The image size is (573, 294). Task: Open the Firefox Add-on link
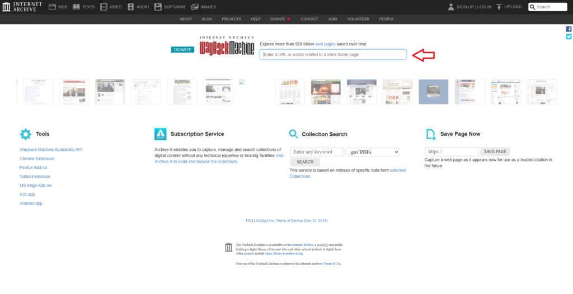coord(33,168)
